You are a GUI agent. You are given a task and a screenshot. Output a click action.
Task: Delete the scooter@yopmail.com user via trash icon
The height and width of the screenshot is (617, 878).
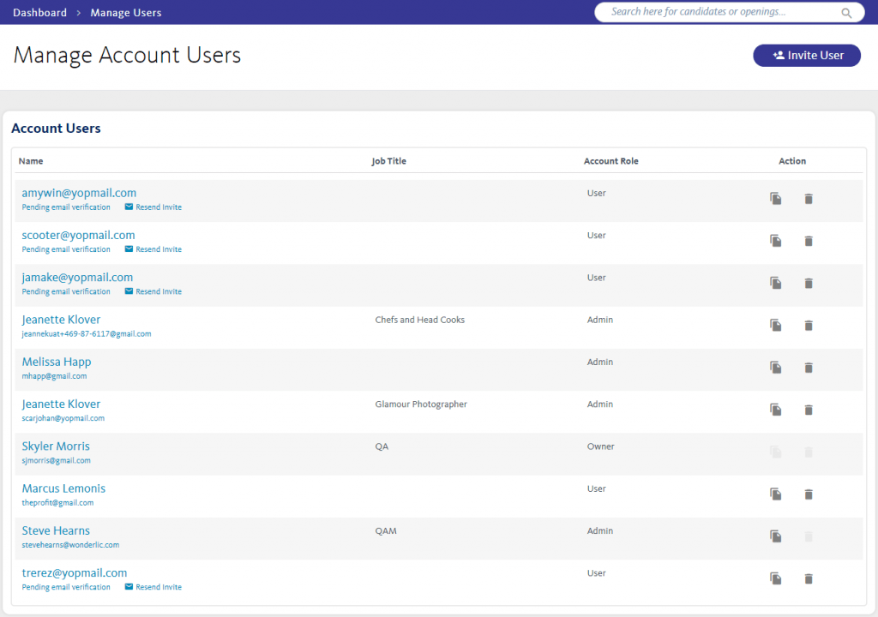click(808, 241)
